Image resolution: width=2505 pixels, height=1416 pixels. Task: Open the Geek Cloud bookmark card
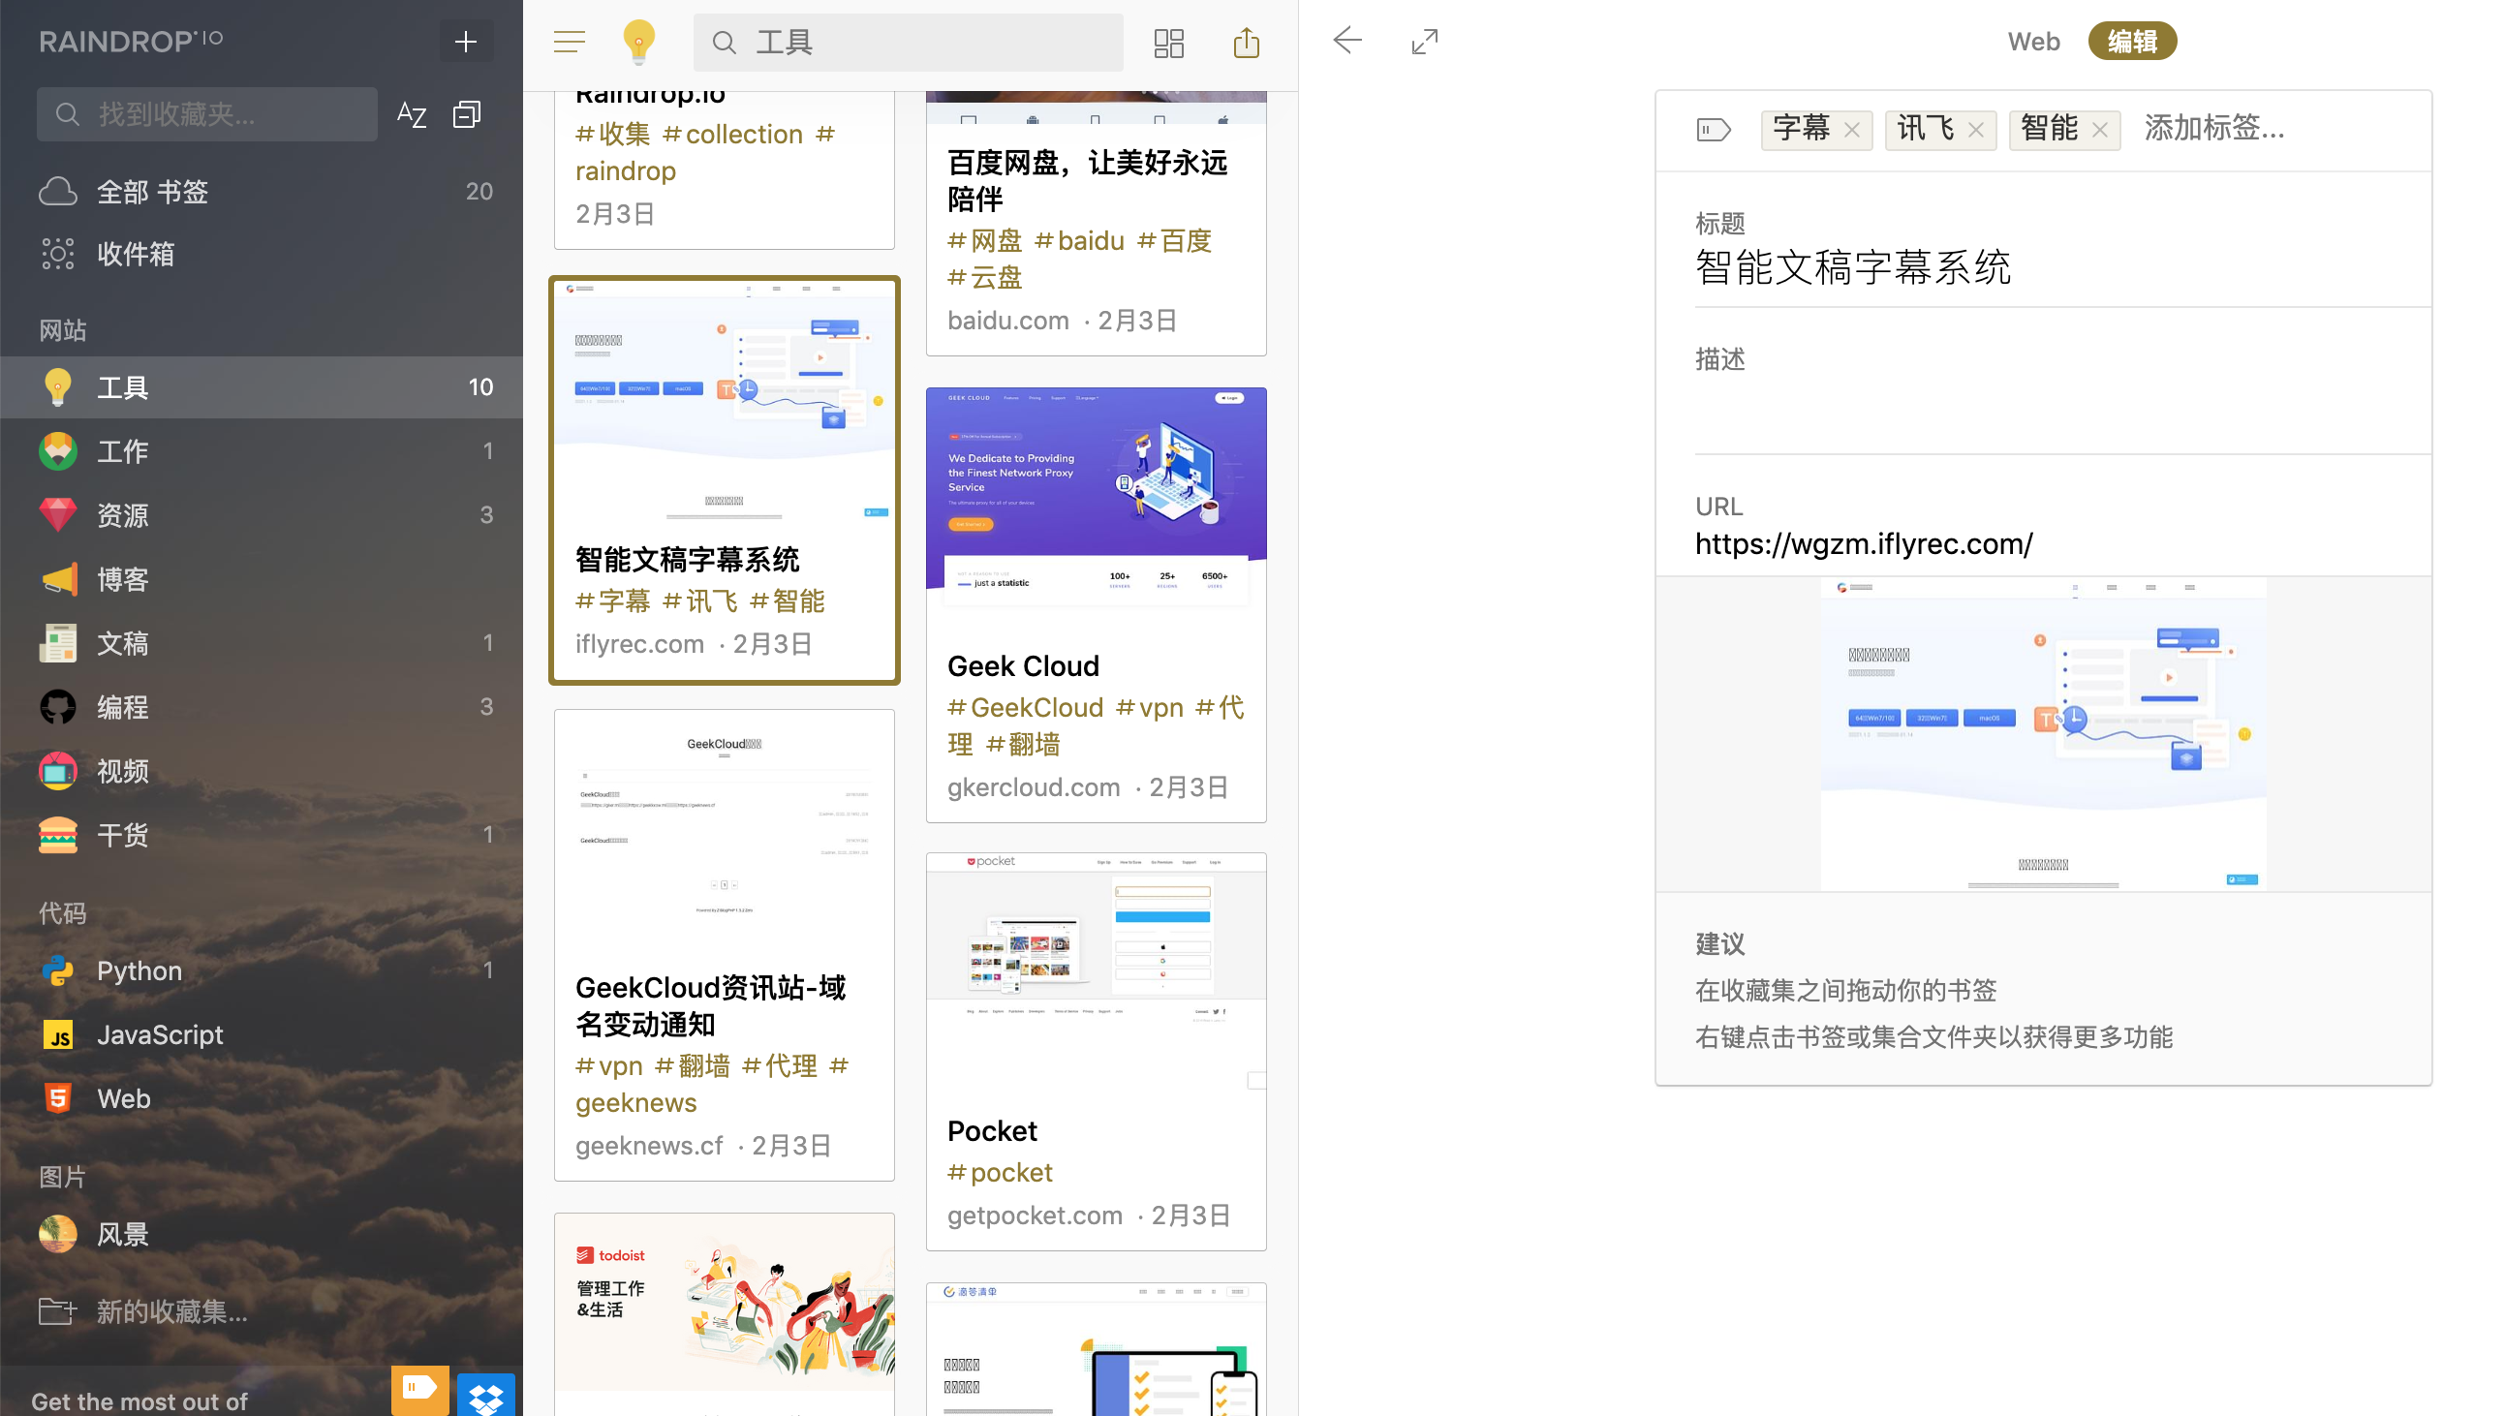coord(1097,606)
